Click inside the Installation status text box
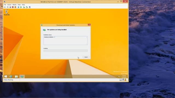 coord(66,41)
